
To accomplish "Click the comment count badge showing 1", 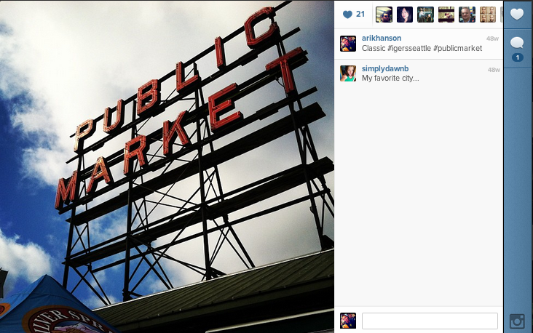I will 518,57.
